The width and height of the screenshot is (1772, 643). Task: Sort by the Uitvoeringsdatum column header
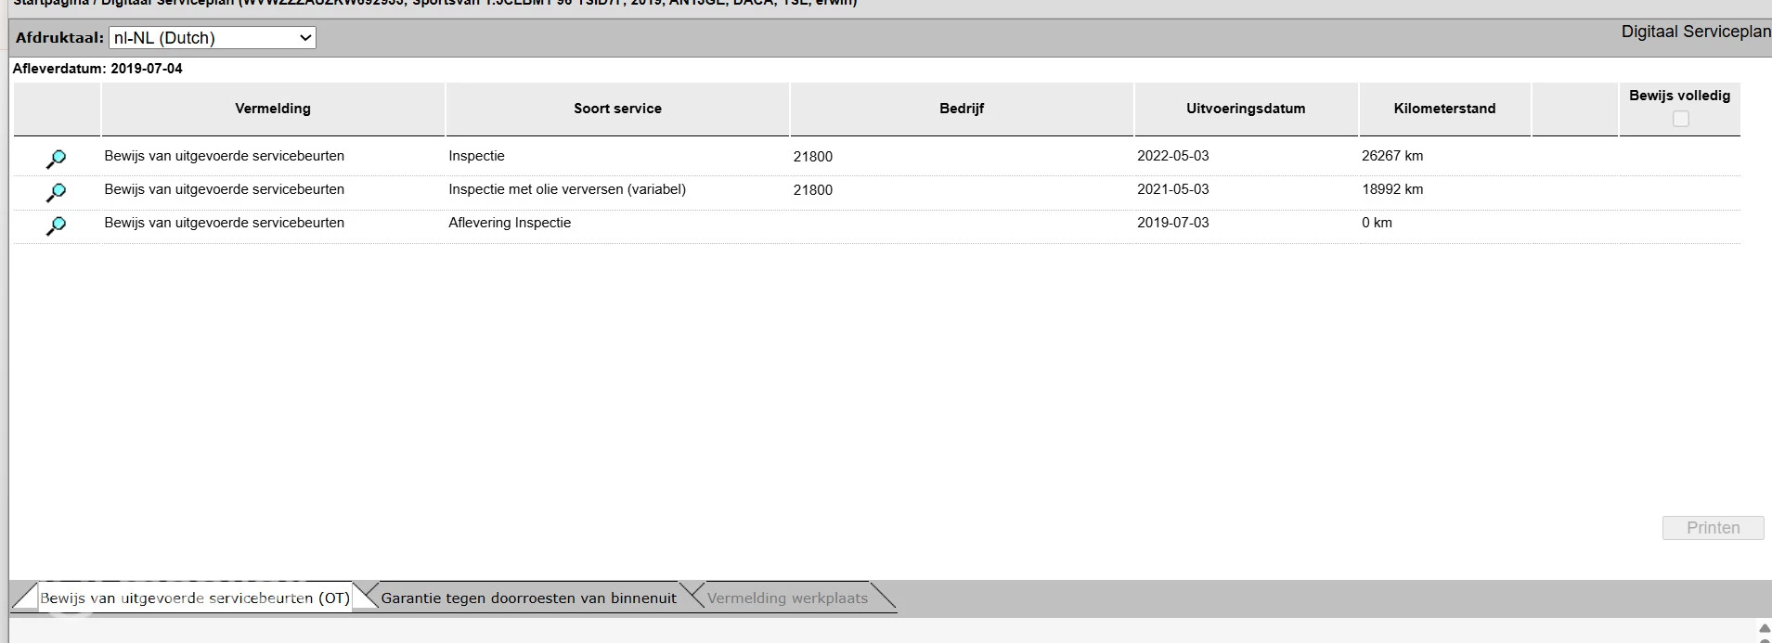(1246, 109)
